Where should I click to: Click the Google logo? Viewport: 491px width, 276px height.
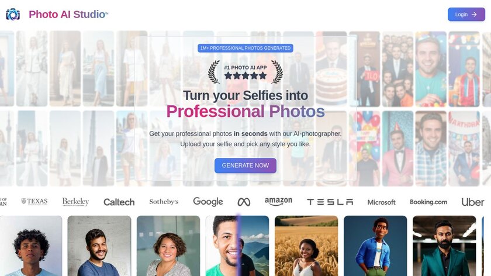click(208, 202)
